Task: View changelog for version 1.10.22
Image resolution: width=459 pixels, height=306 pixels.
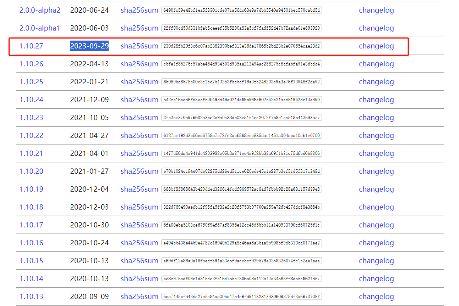Action: point(376,135)
